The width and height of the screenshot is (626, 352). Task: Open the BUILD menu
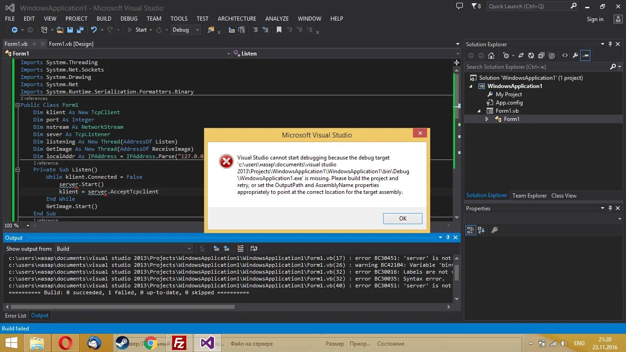tap(104, 19)
